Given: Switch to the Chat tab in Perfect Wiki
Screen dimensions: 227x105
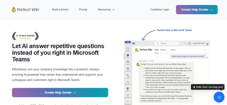Looking at the screenshot, I should click(x=156, y=50).
